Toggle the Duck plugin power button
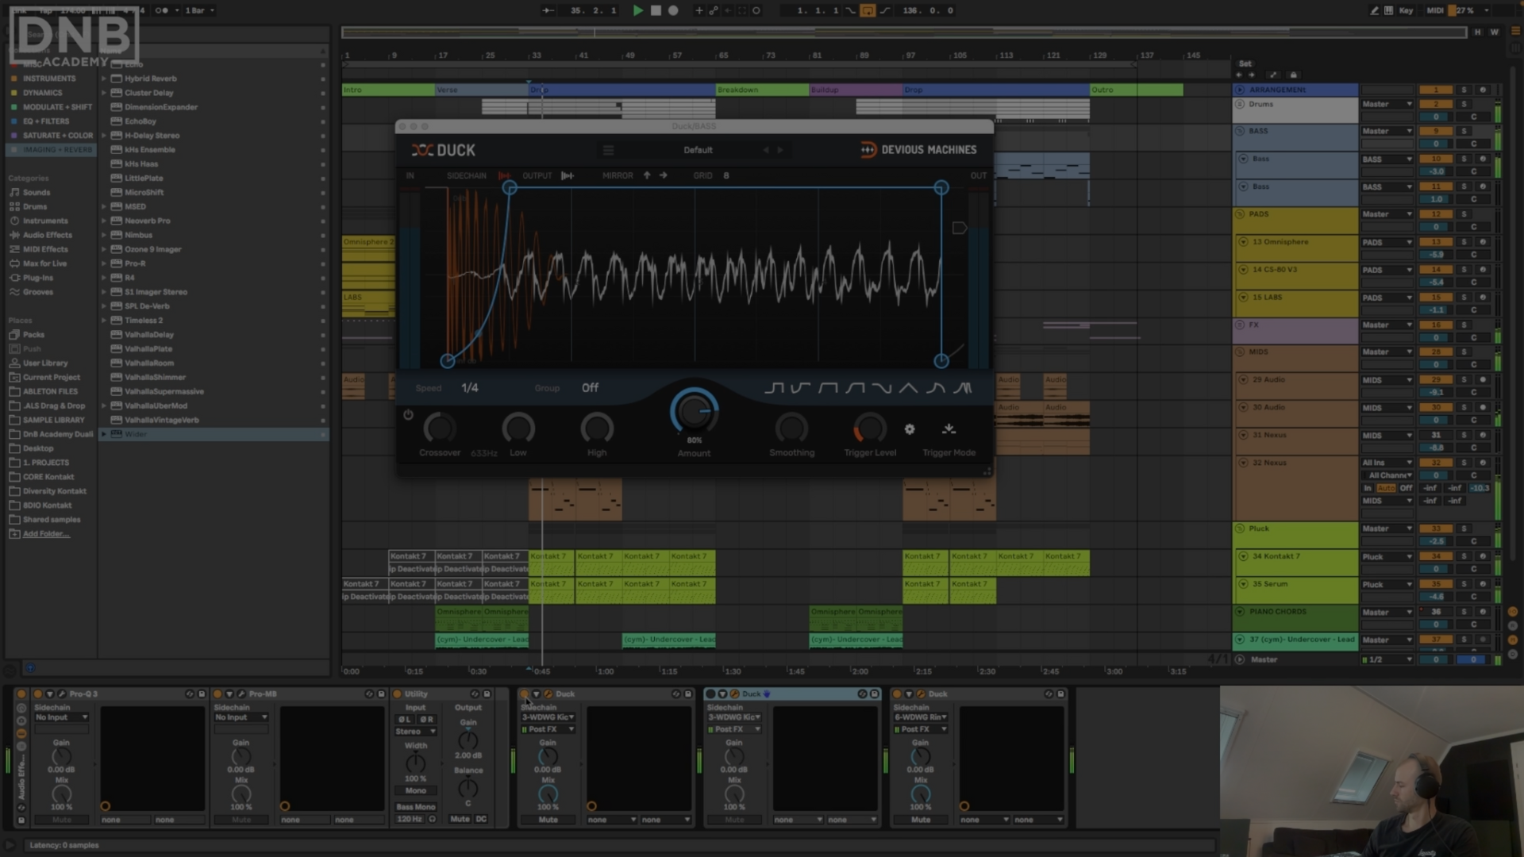Screen dimensions: 1524x857 coord(408,415)
